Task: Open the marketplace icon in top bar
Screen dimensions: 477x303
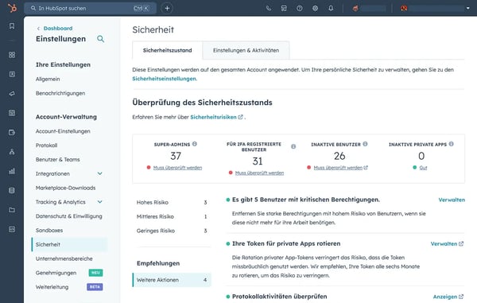Action: point(284,8)
